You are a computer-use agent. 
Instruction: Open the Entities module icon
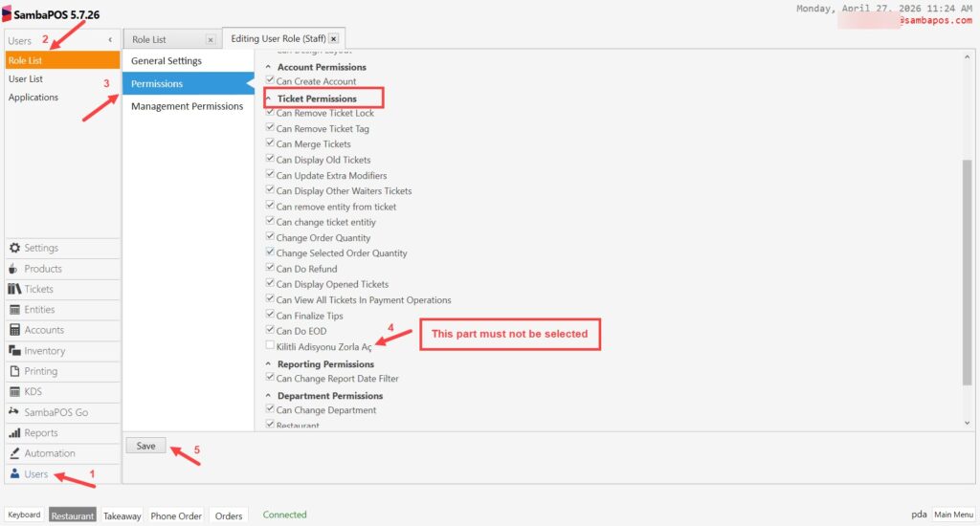coord(14,310)
